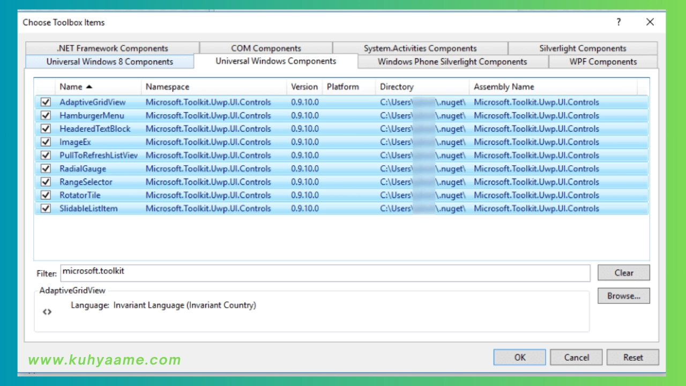
Task: Switch to Silverlight Components tab
Action: (583, 48)
